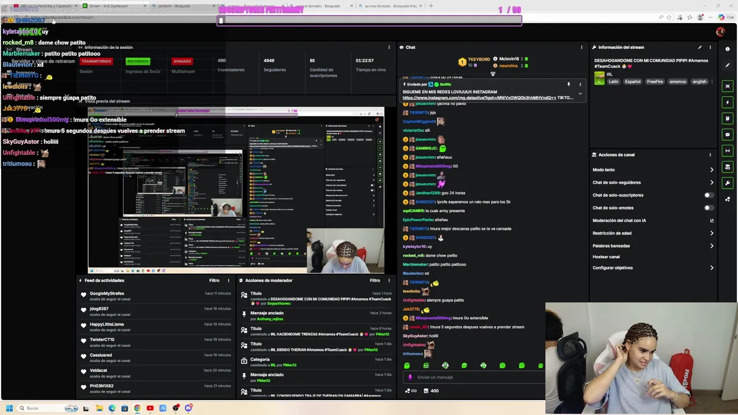
Task: Open Chat panel three-dot menu
Action: point(581,47)
